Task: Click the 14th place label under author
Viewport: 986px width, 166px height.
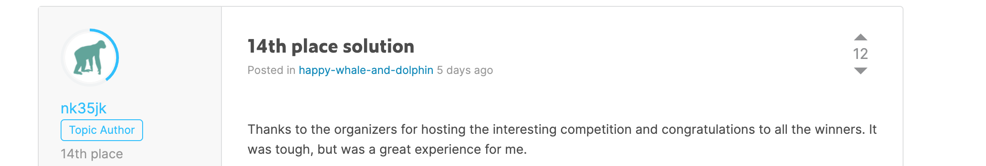Action: (x=92, y=154)
